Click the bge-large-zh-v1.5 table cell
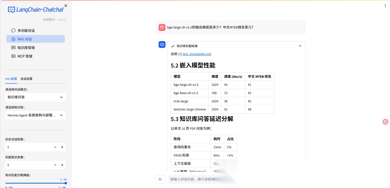This screenshot has height=188, width=390. click(190, 85)
